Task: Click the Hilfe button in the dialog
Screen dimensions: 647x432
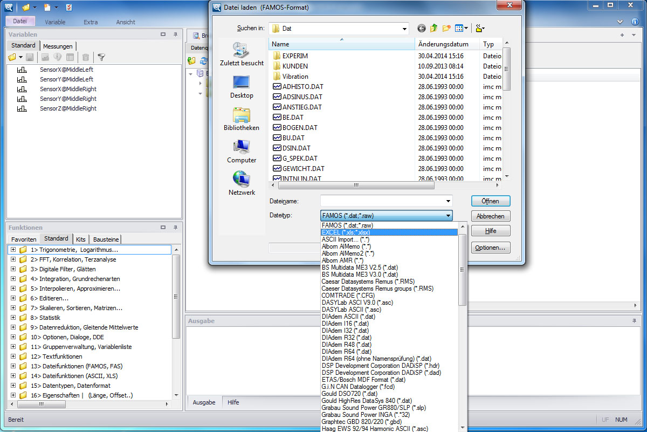Action: pos(490,231)
